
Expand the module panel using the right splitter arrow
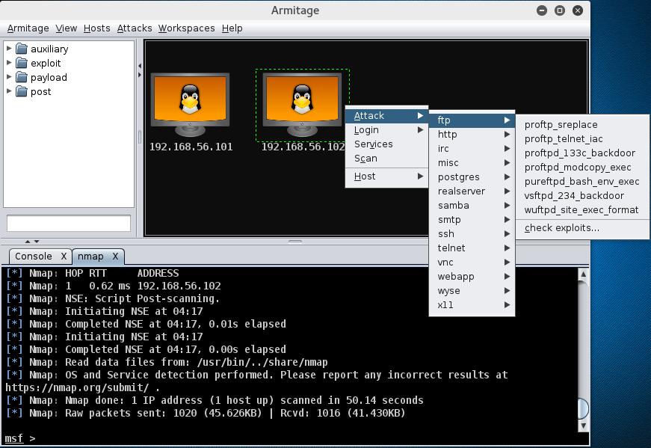140,76
